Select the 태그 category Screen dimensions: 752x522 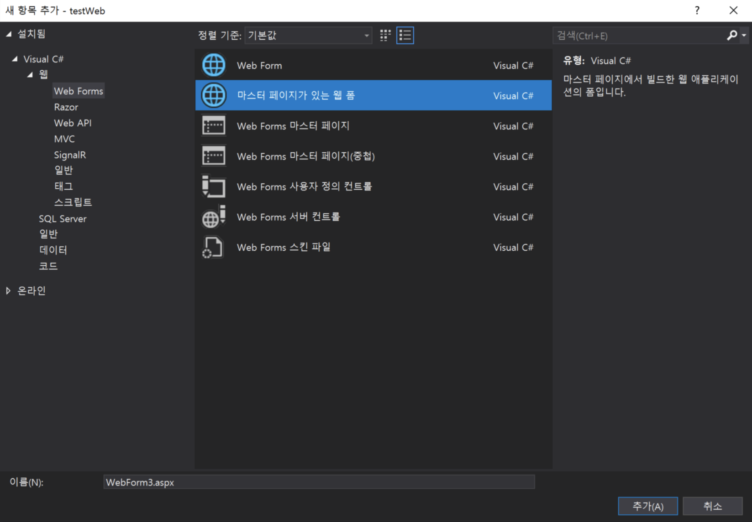[x=63, y=186]
